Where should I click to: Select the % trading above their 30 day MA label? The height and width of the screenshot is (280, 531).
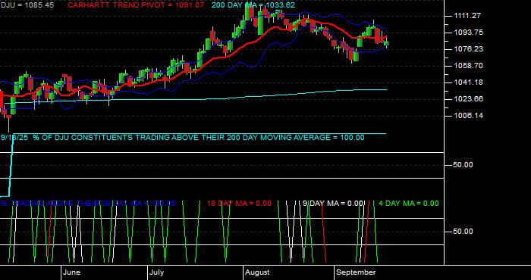coord(88,204)
